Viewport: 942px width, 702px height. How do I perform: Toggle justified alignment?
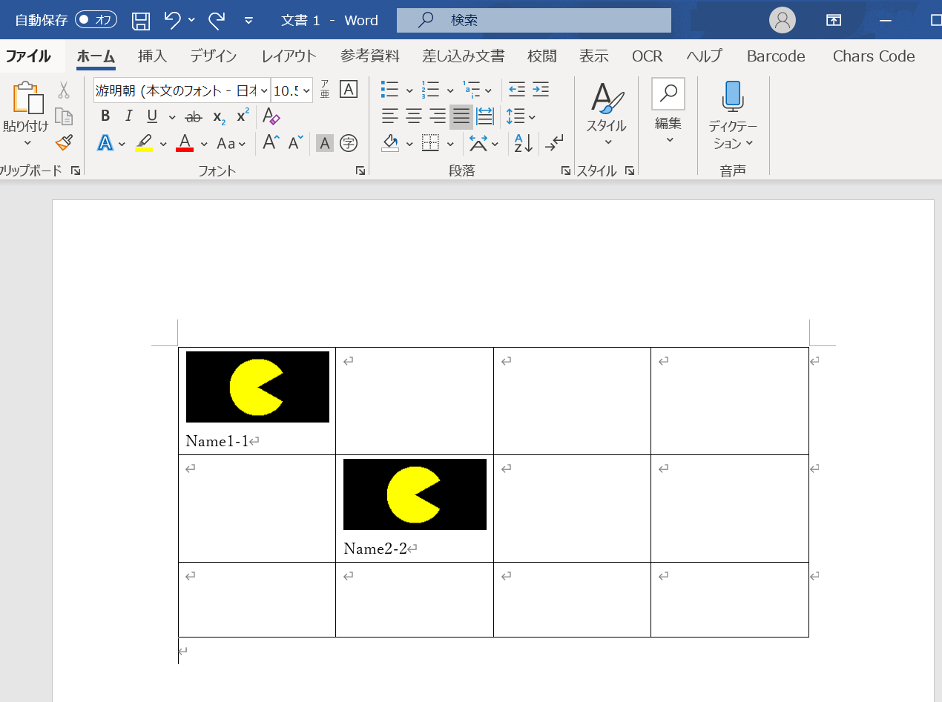point(461,116)
